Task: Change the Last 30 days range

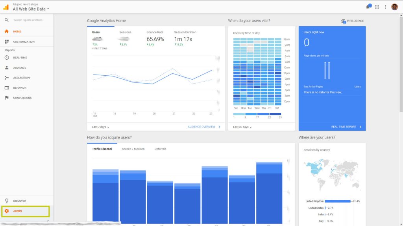Action: (x=242, y=127)
